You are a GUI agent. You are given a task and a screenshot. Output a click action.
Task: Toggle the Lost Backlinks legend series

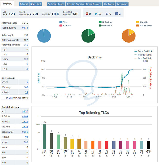143,58
